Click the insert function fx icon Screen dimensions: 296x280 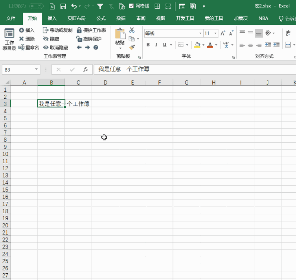[85, 70]
